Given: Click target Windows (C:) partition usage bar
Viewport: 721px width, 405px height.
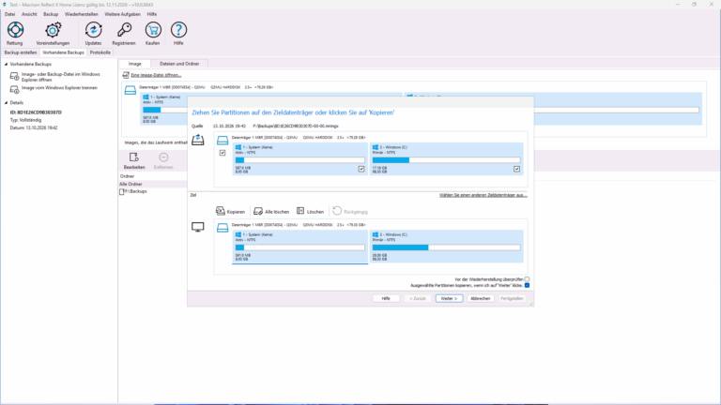Looking at the screenshot, I should [x=446, y=247].
